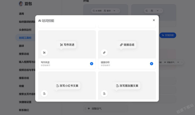This screenshot has height=115, width=195.
Task: Click the search icon in icon-only toolbar preview
Action: (147, 11)
